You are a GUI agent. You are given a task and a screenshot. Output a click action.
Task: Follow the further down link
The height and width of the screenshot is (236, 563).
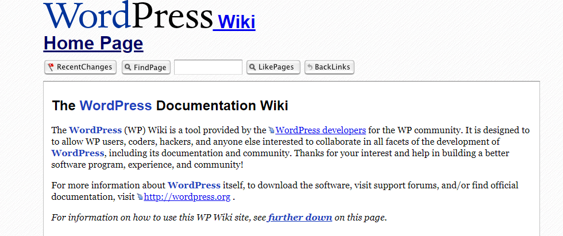point(300,218)
